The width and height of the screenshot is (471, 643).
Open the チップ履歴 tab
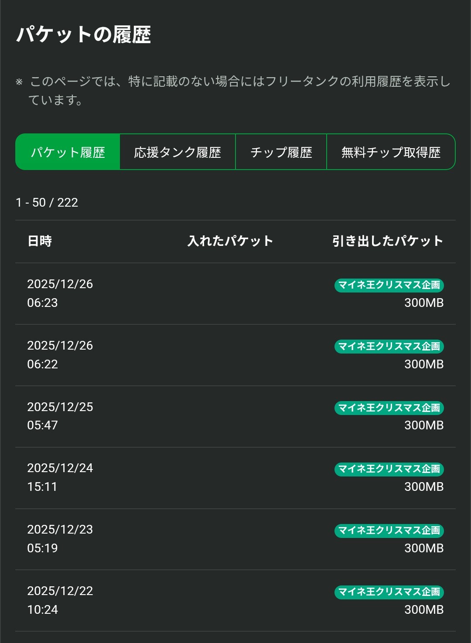coord(281,152)
